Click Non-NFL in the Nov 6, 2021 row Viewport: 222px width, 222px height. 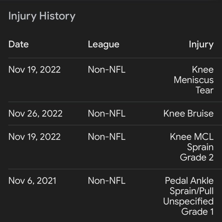(x=107, y=180)
